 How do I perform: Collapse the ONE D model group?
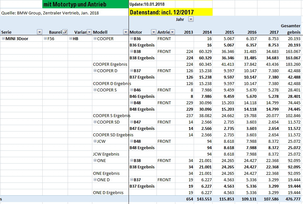[x=95, y=180]
